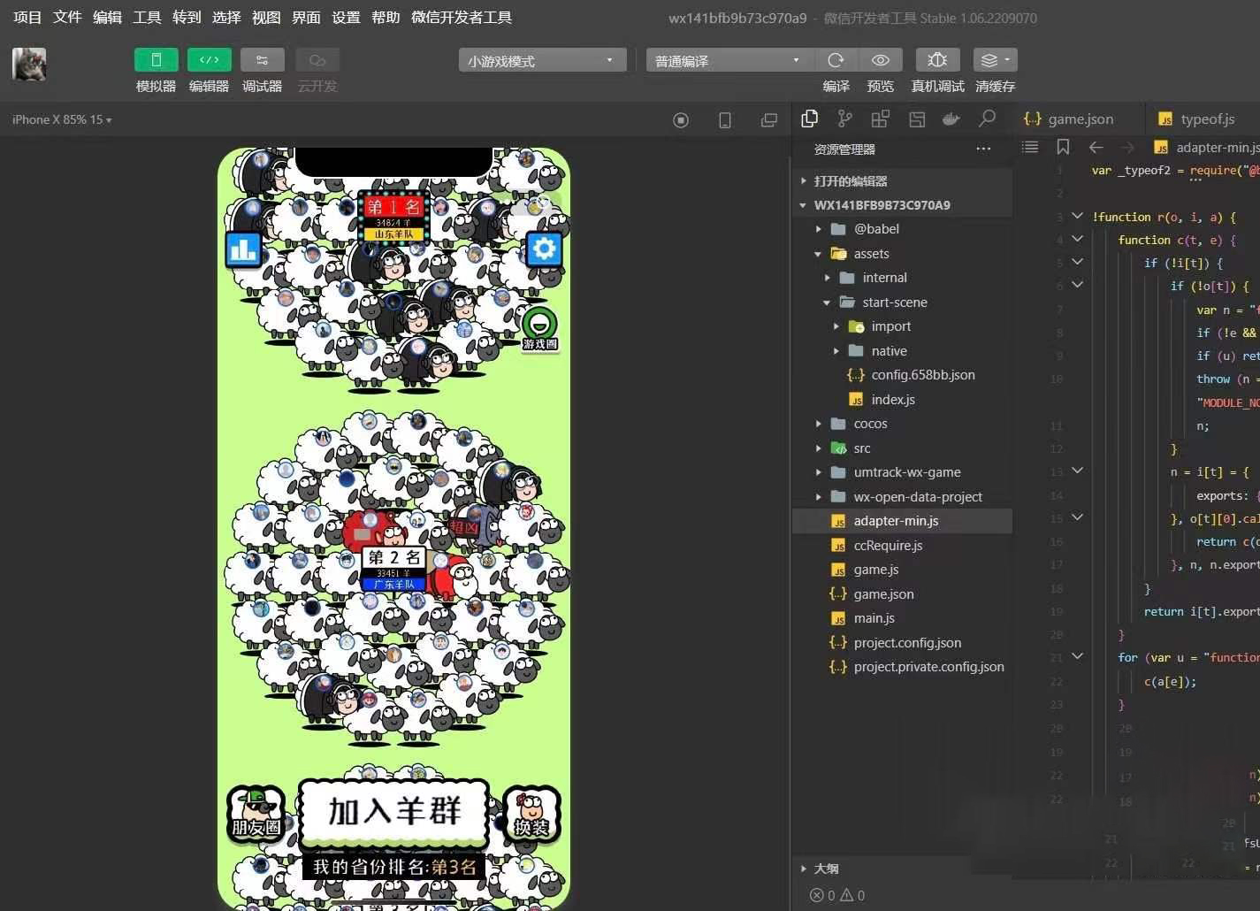Click the 编译 compile refresh icon
Screen dimensions: 1260x911
click(x=836, y=60)
